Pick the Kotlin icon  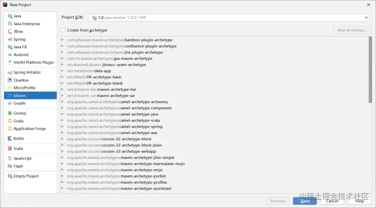10,138
